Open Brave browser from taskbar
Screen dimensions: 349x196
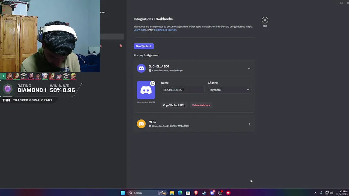pos(196,193)
